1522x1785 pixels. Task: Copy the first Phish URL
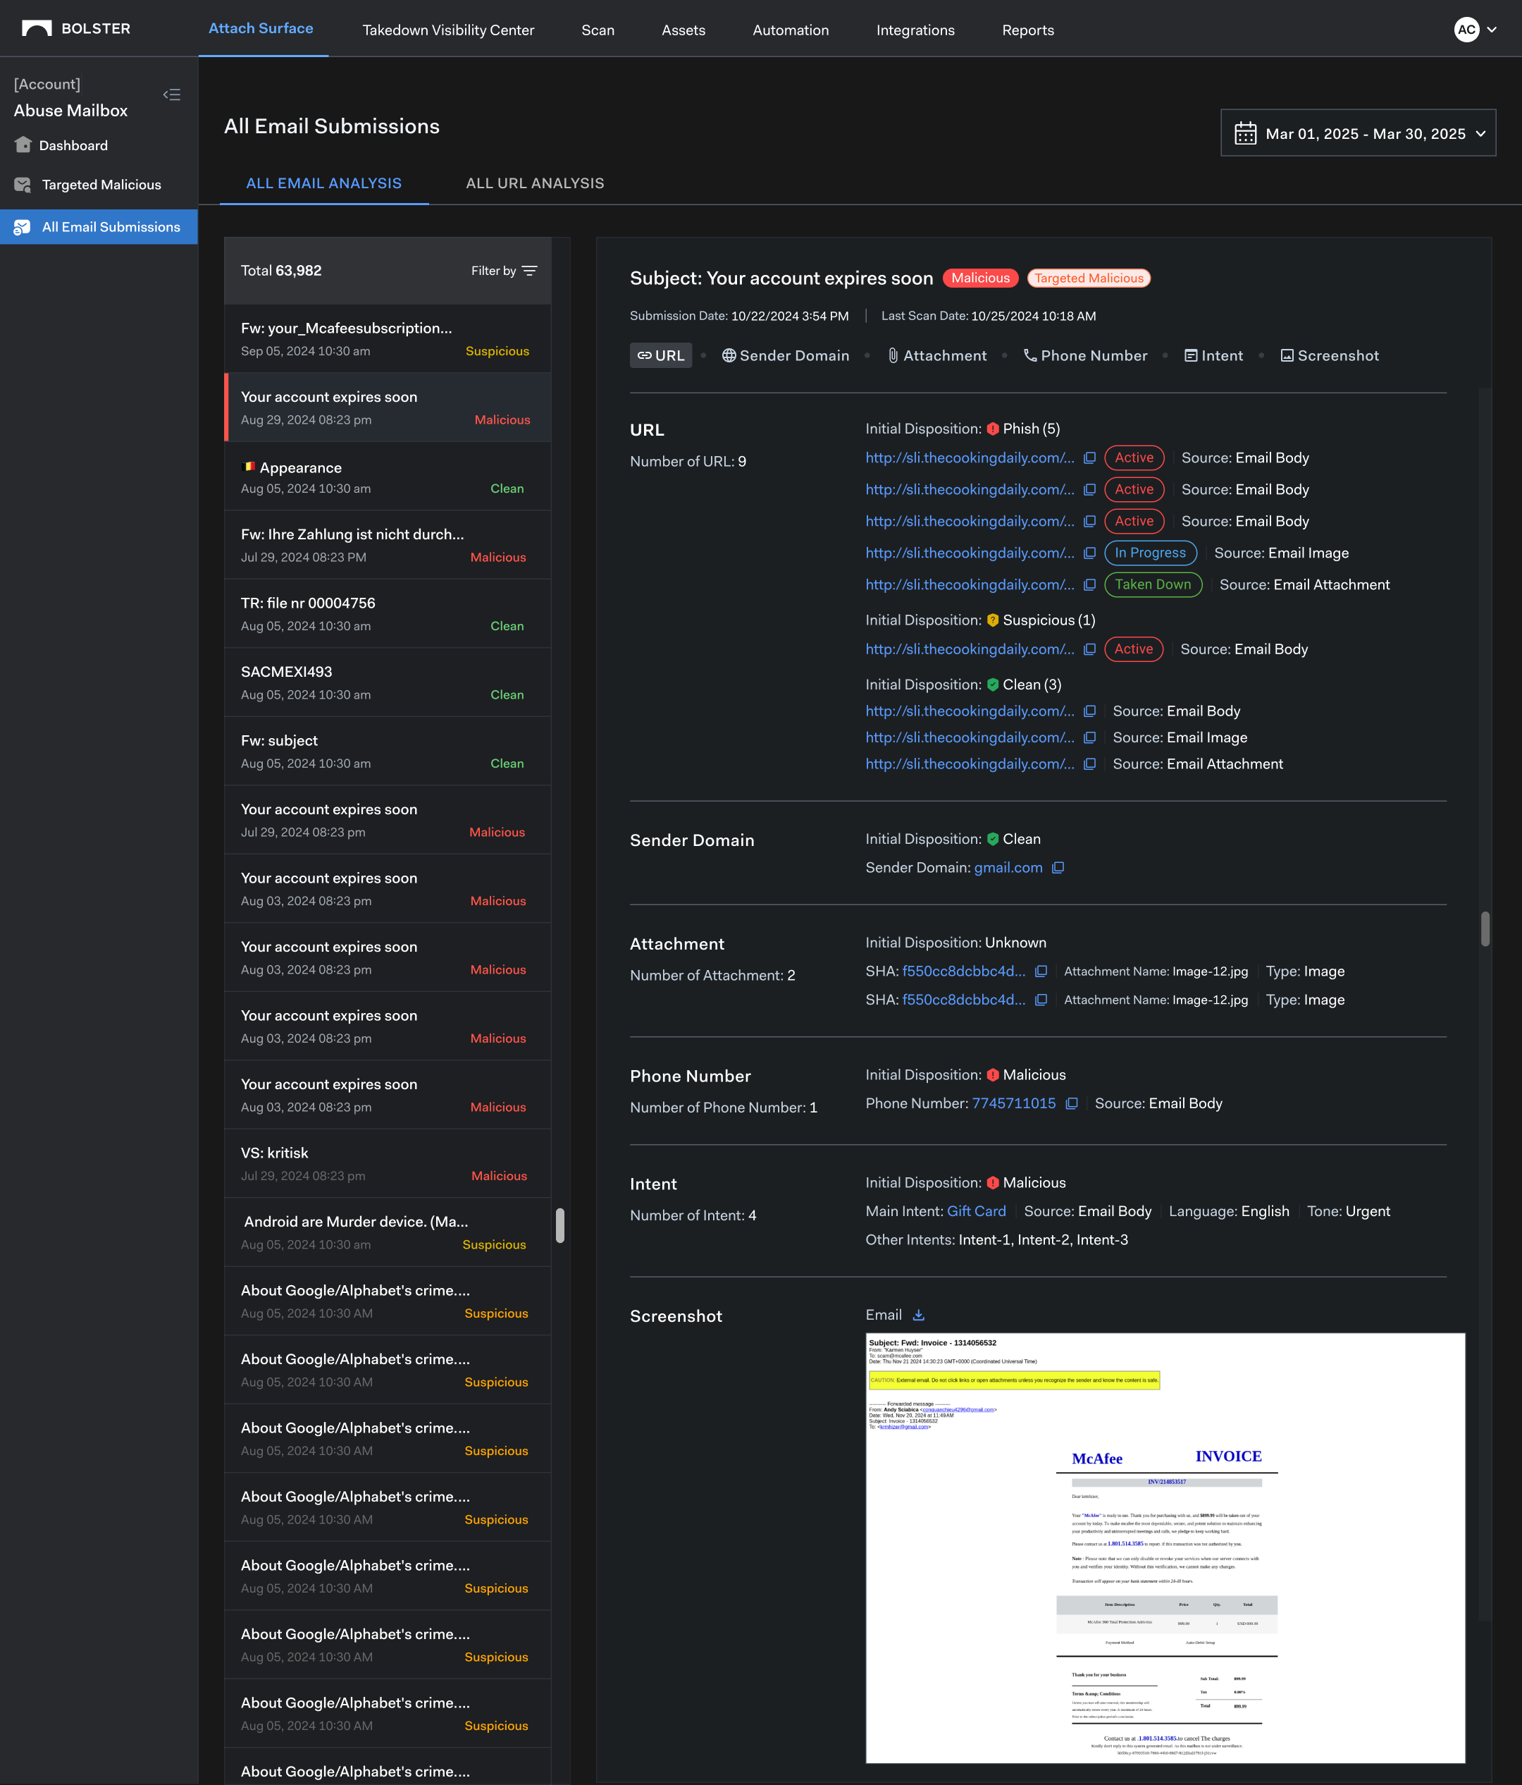click(1089, 458)
